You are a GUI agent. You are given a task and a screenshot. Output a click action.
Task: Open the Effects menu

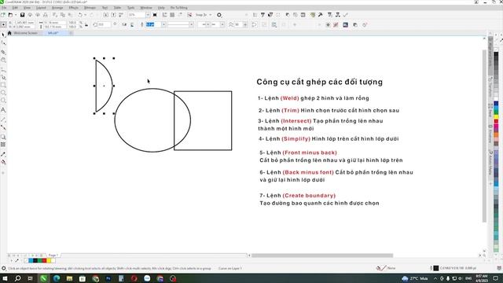[x=73, y=7]
